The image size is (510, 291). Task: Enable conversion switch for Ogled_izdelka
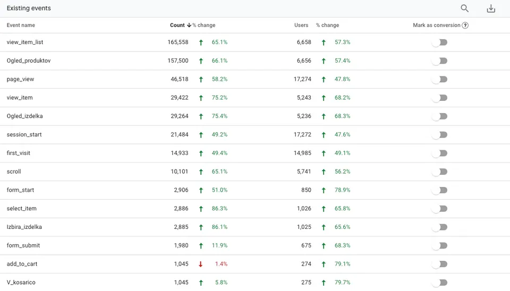coord(440,116)
